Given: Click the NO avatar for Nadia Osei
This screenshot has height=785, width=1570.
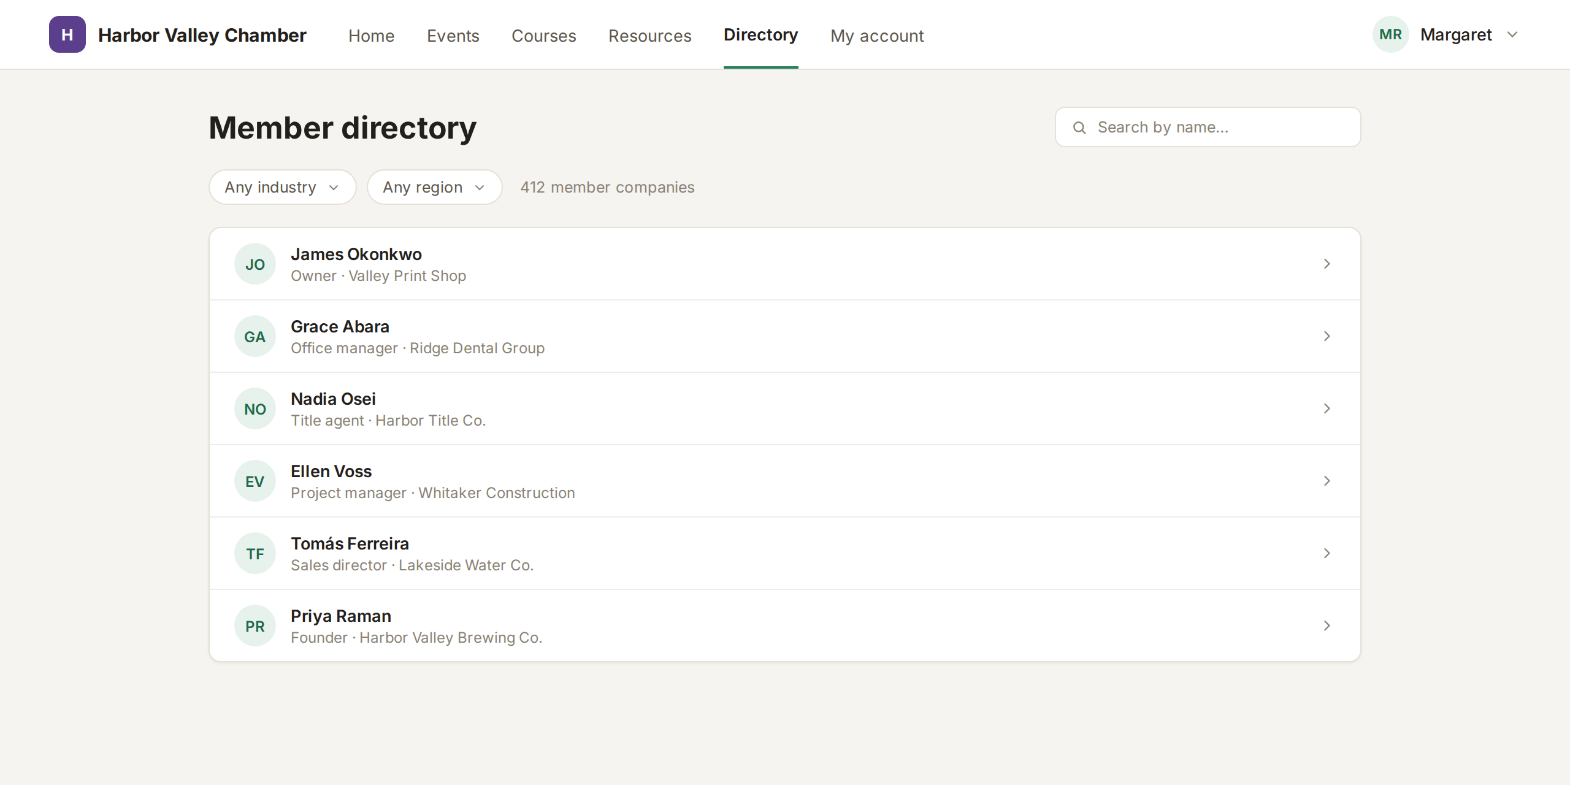Looking at the screenshot, I should coord(255,408).
